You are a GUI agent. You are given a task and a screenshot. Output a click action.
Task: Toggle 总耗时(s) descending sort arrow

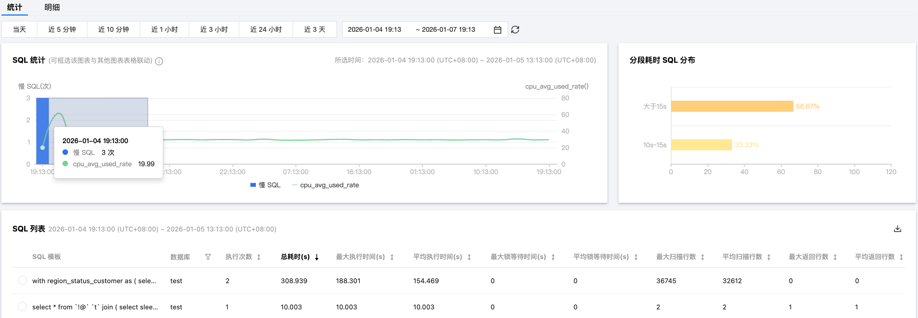pos(316,257)
